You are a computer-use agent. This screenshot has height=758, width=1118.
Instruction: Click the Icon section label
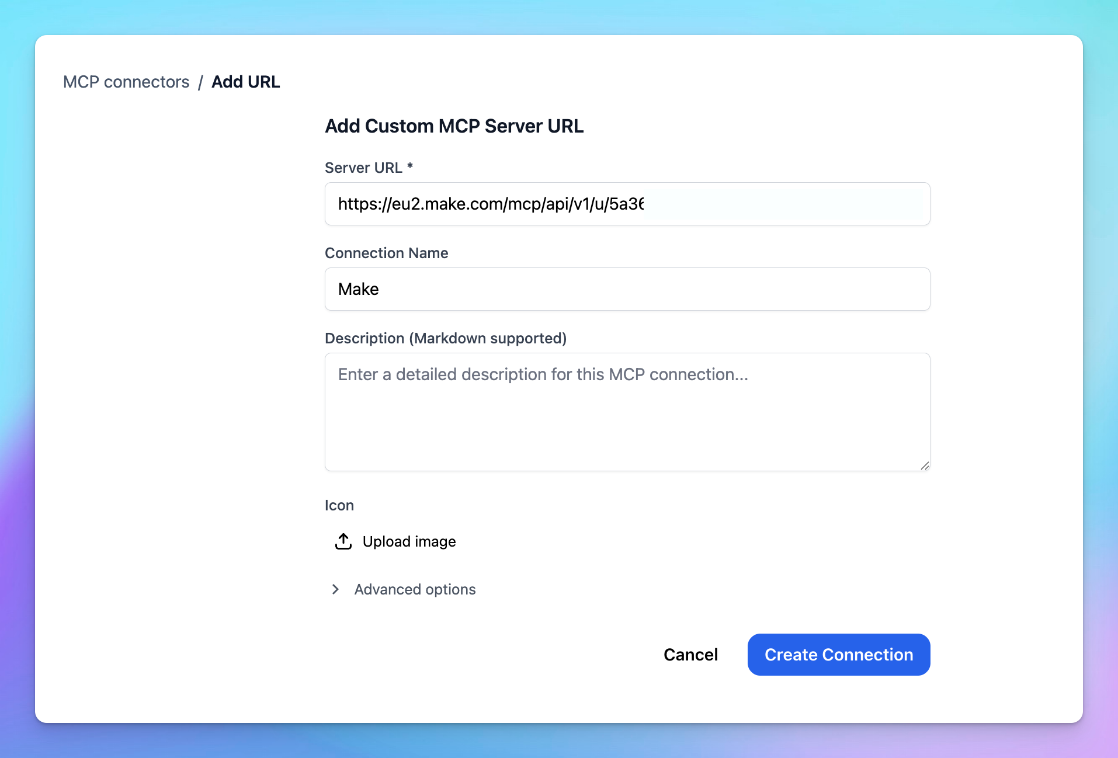tap(339, 505)
